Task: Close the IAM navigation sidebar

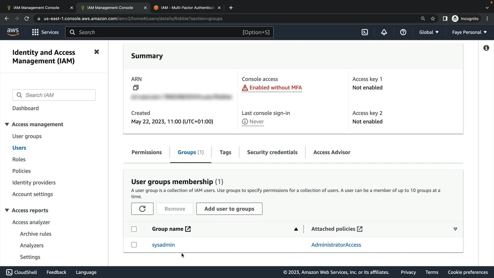Action: click(96, 52)
